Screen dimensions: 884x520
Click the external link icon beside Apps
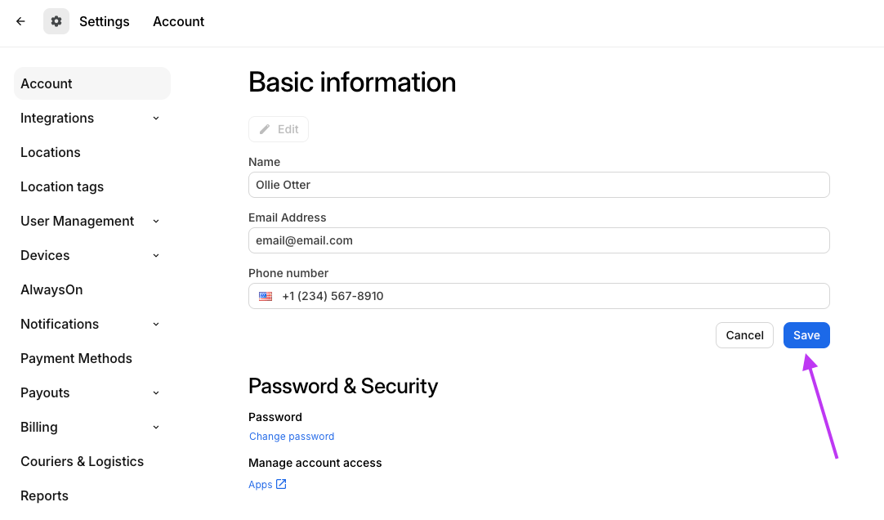pyautogui.click(x=281, y=484)
